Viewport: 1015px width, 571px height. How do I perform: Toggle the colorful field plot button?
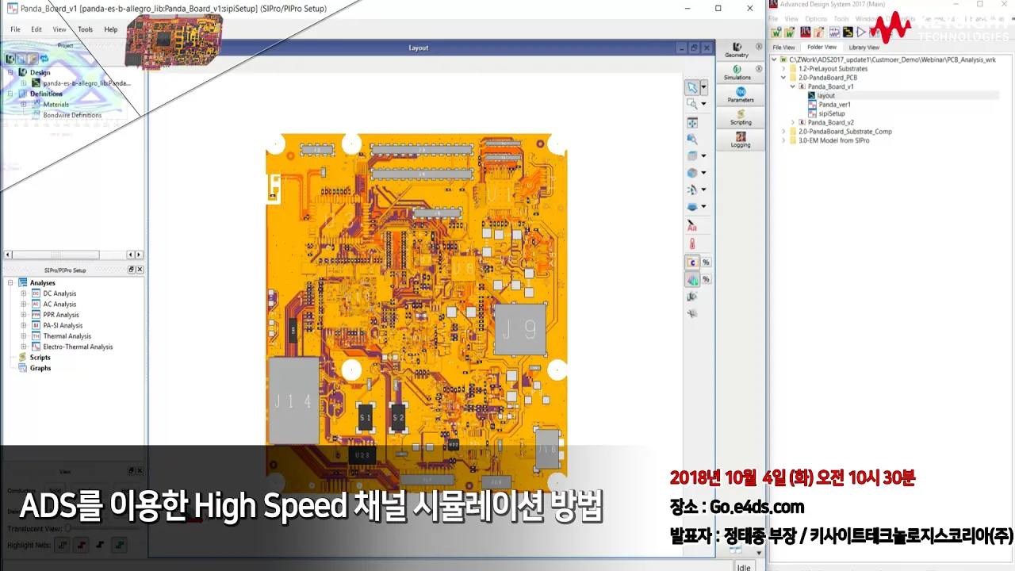point(692,279)
